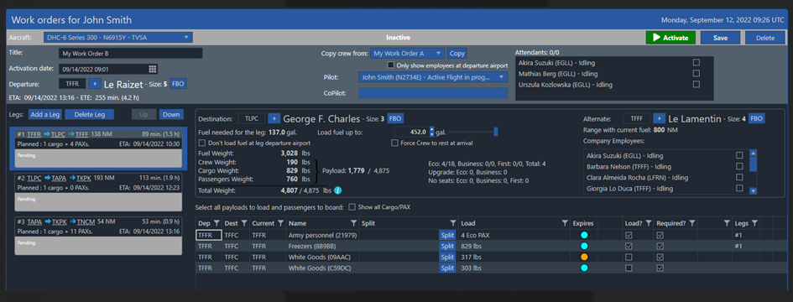Click the plus button next to destination TLPC
This screenshot has width=793, height=302.
274,118
